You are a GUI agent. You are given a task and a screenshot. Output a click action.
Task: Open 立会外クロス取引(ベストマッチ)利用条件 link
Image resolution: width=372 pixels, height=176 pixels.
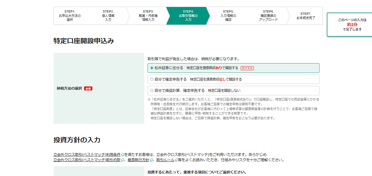(87, 155)
